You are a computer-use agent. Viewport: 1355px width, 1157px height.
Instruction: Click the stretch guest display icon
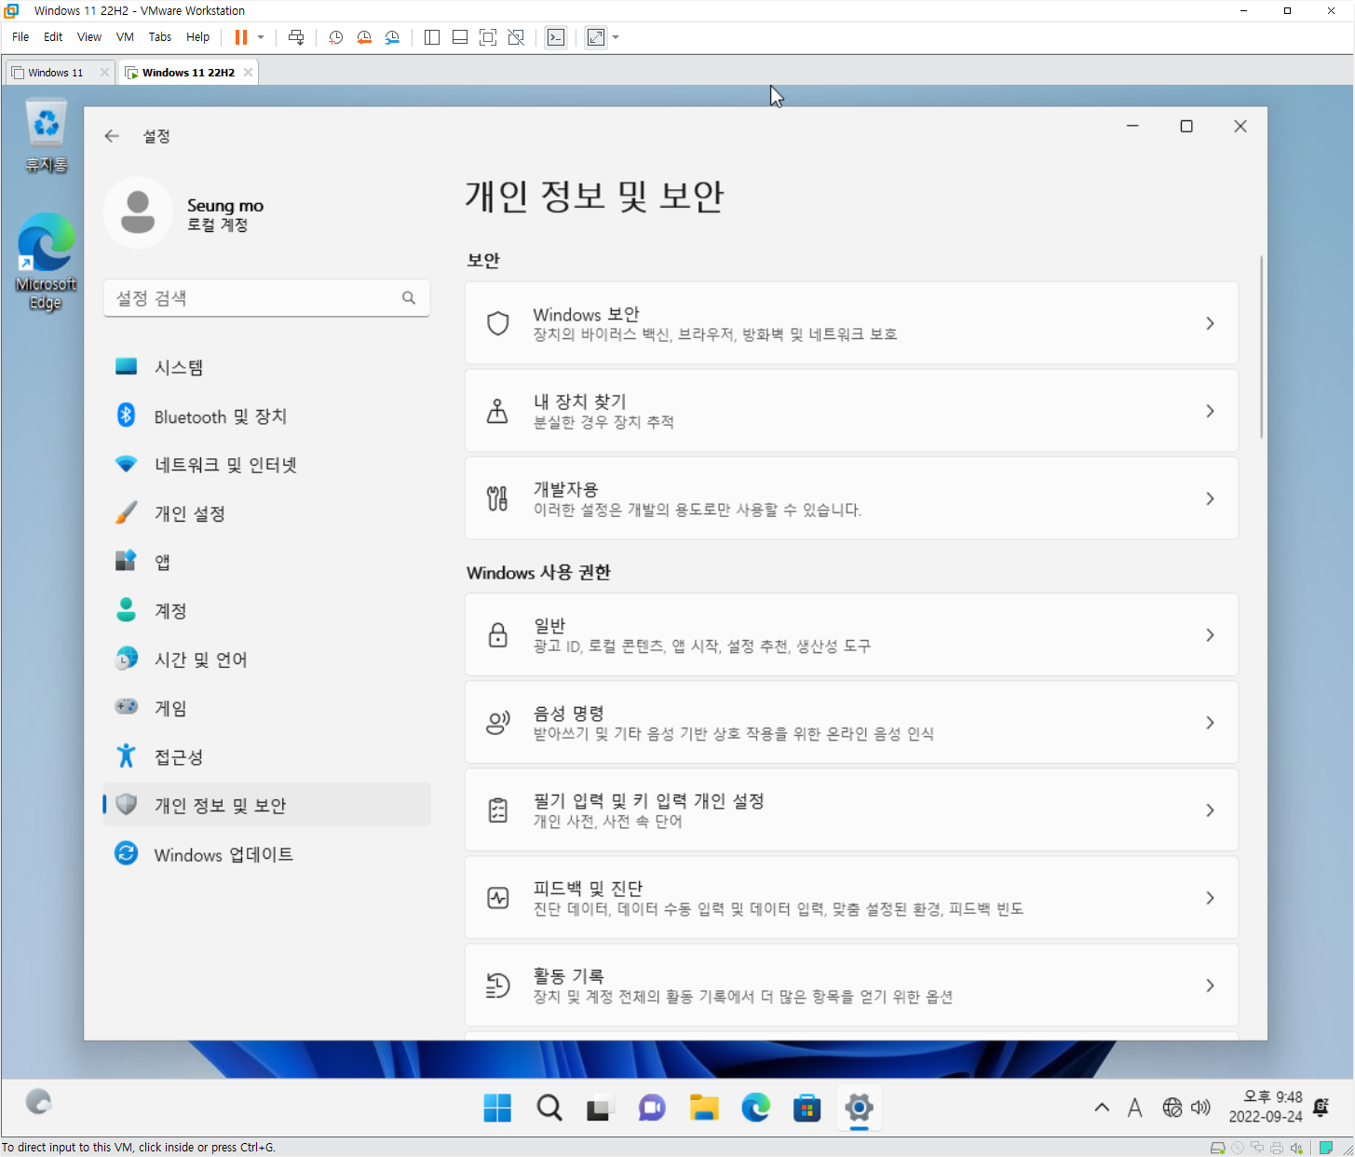(x=596, y=37)
